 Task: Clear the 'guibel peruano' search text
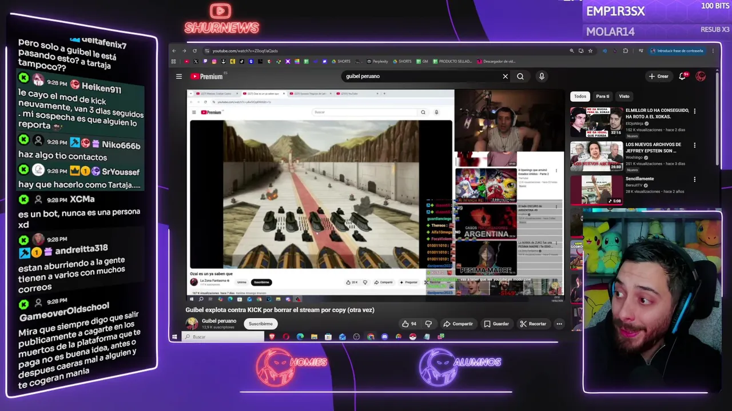(x=505, y=76)
